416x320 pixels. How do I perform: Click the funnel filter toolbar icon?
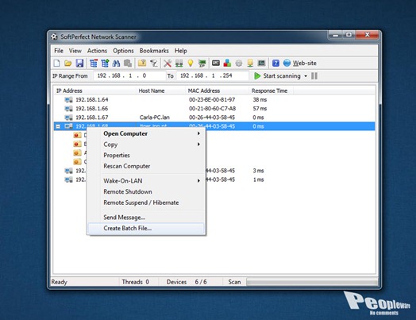(154, 64)
